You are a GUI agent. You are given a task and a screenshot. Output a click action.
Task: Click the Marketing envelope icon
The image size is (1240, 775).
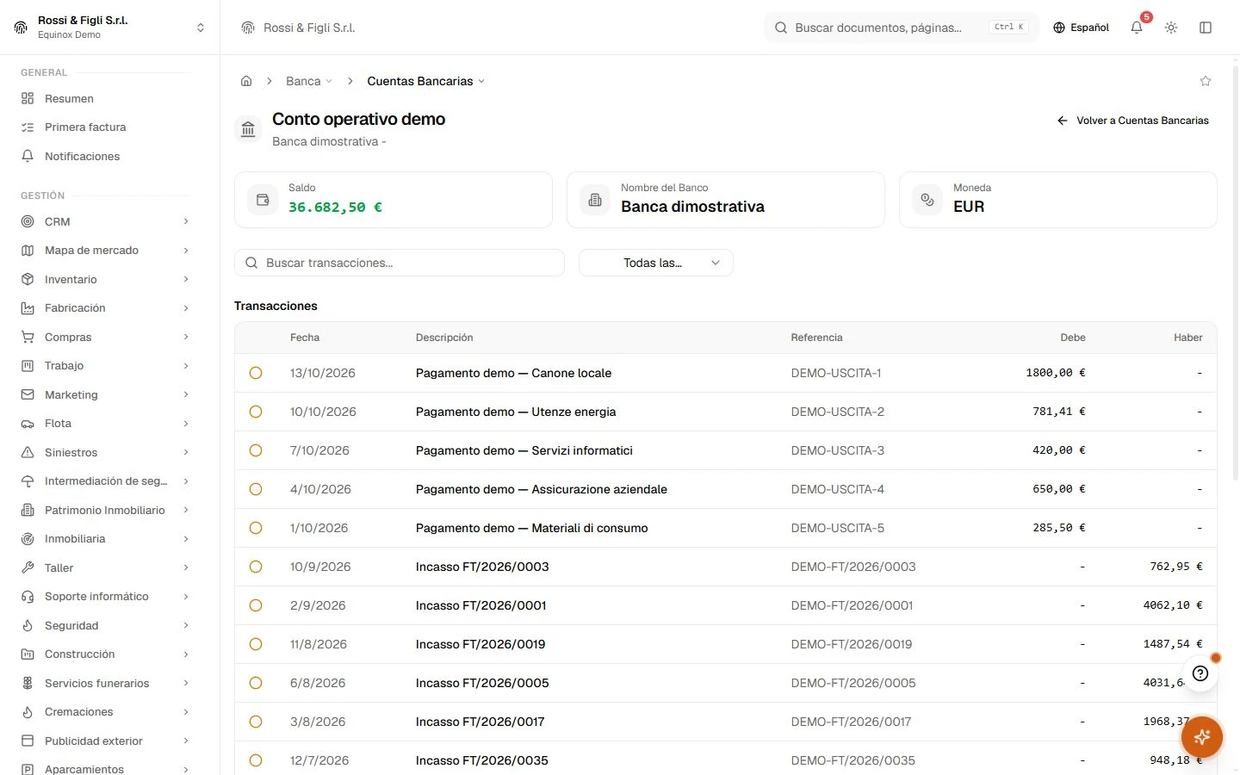click(28, 394)
